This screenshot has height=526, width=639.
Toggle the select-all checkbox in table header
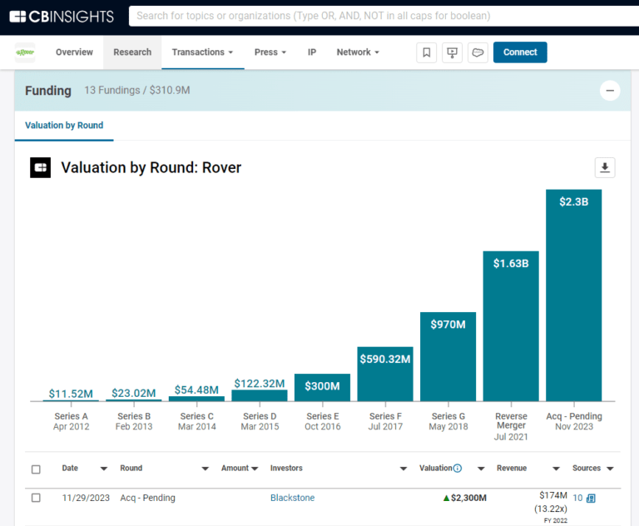36,469
